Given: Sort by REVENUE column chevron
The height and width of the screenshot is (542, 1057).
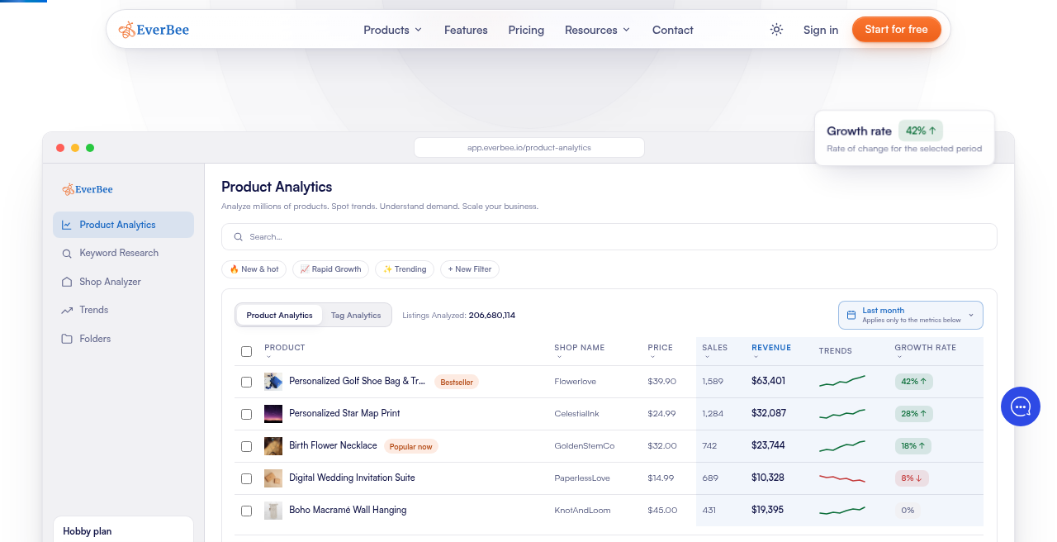Looking at the screenshot, I should pyautogui.click(x=756, y=357).
